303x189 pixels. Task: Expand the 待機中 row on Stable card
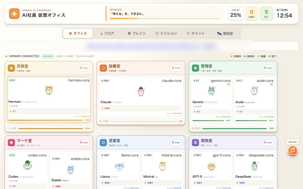point(70,186)
